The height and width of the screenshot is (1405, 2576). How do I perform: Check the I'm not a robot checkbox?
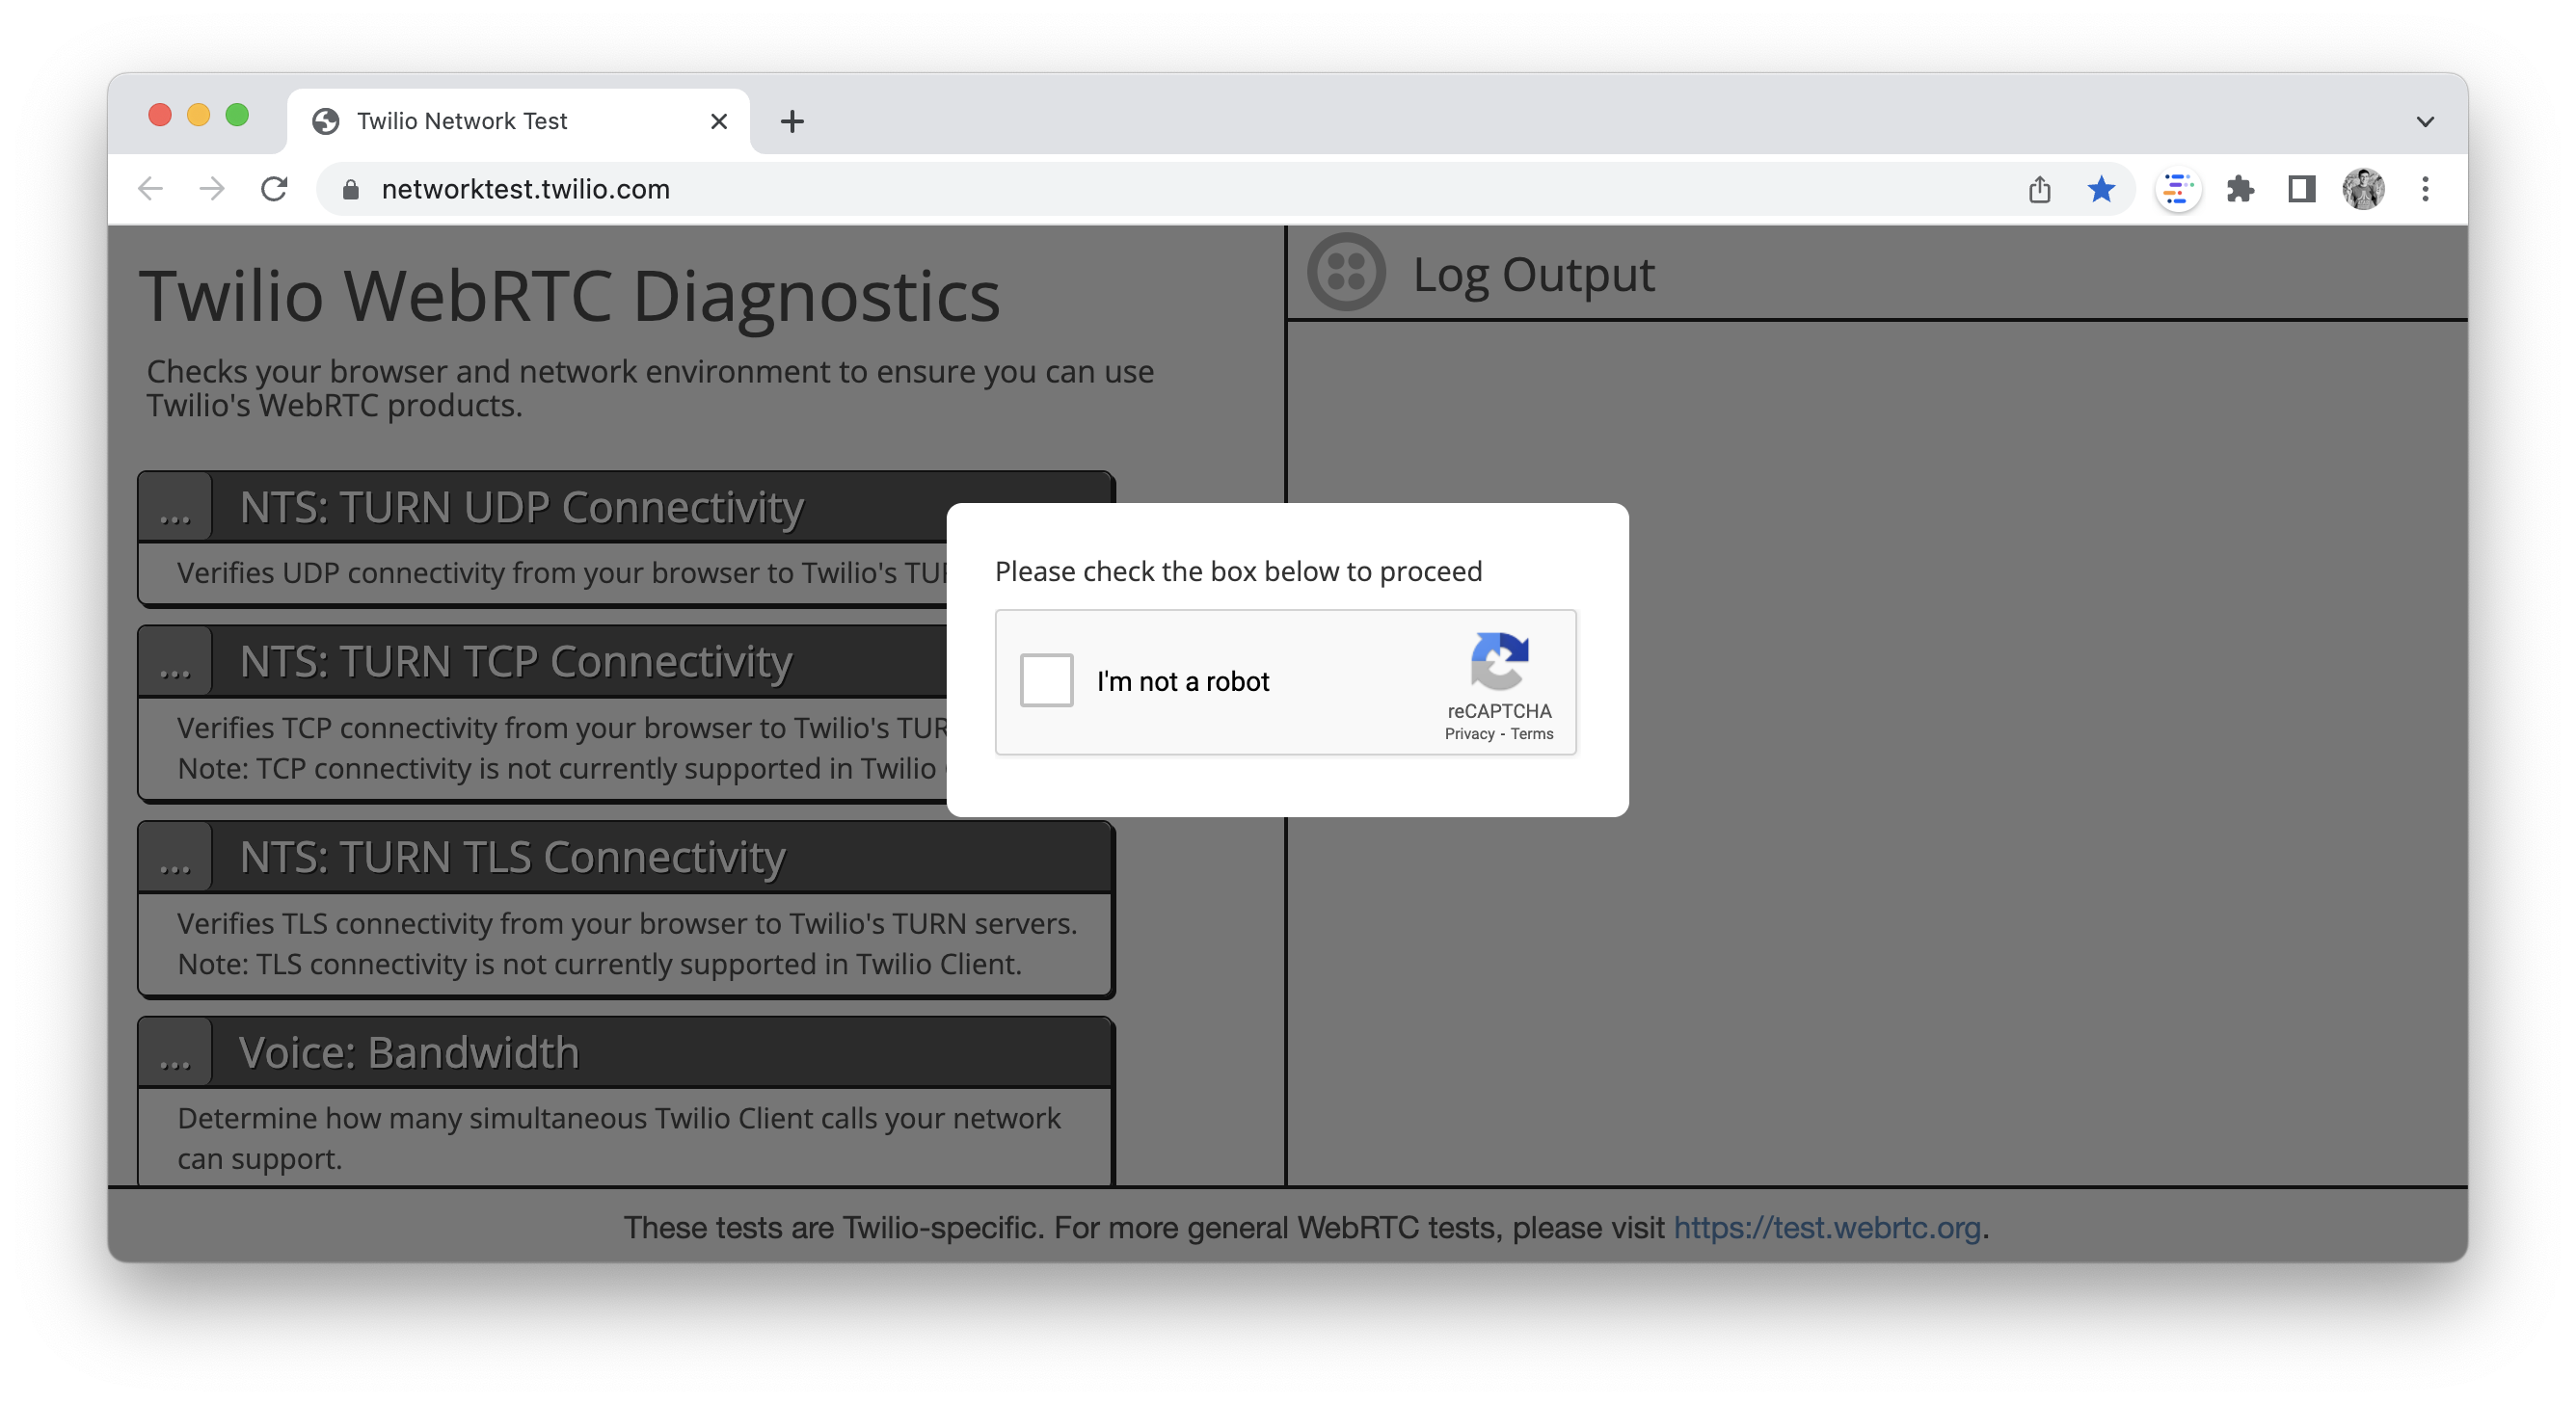(1045, 680)
